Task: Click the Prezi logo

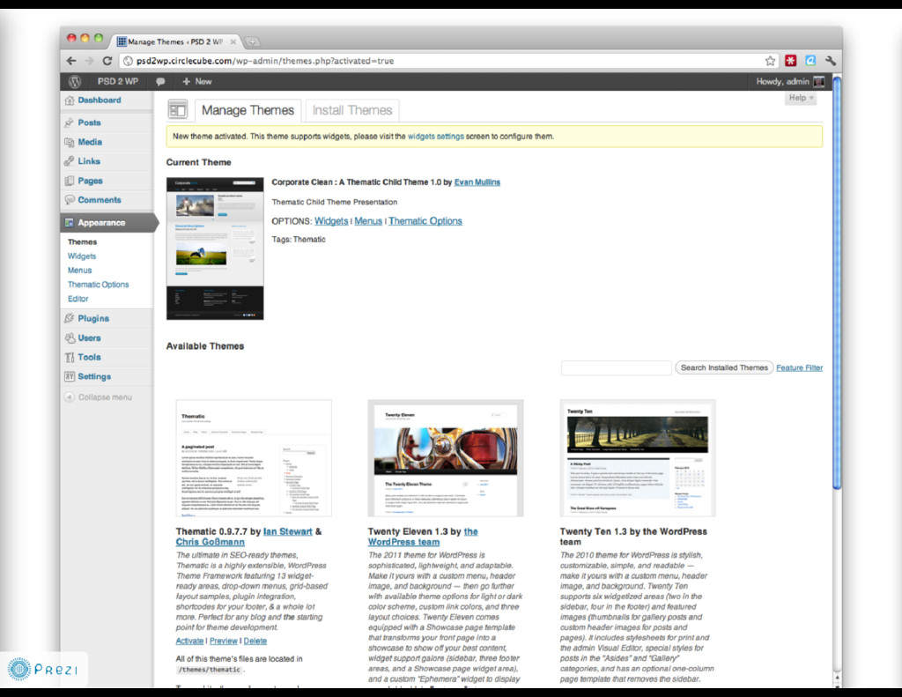Action: (43, 670)
